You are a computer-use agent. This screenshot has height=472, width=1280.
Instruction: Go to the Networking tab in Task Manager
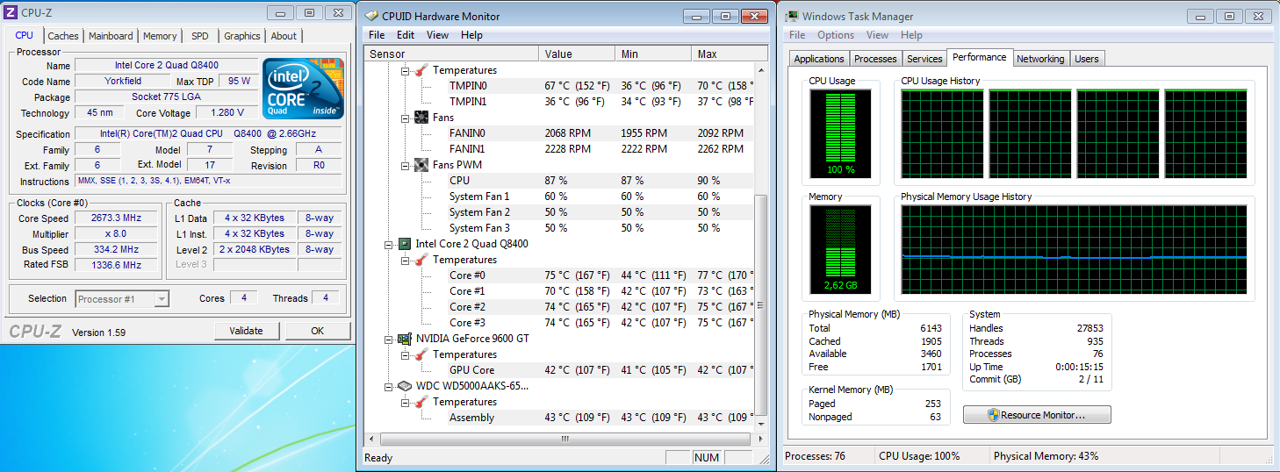click(1040, 59)
